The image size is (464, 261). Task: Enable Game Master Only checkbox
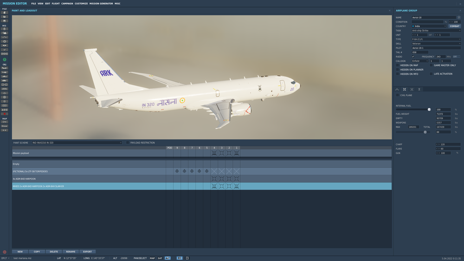coord(431,65)
